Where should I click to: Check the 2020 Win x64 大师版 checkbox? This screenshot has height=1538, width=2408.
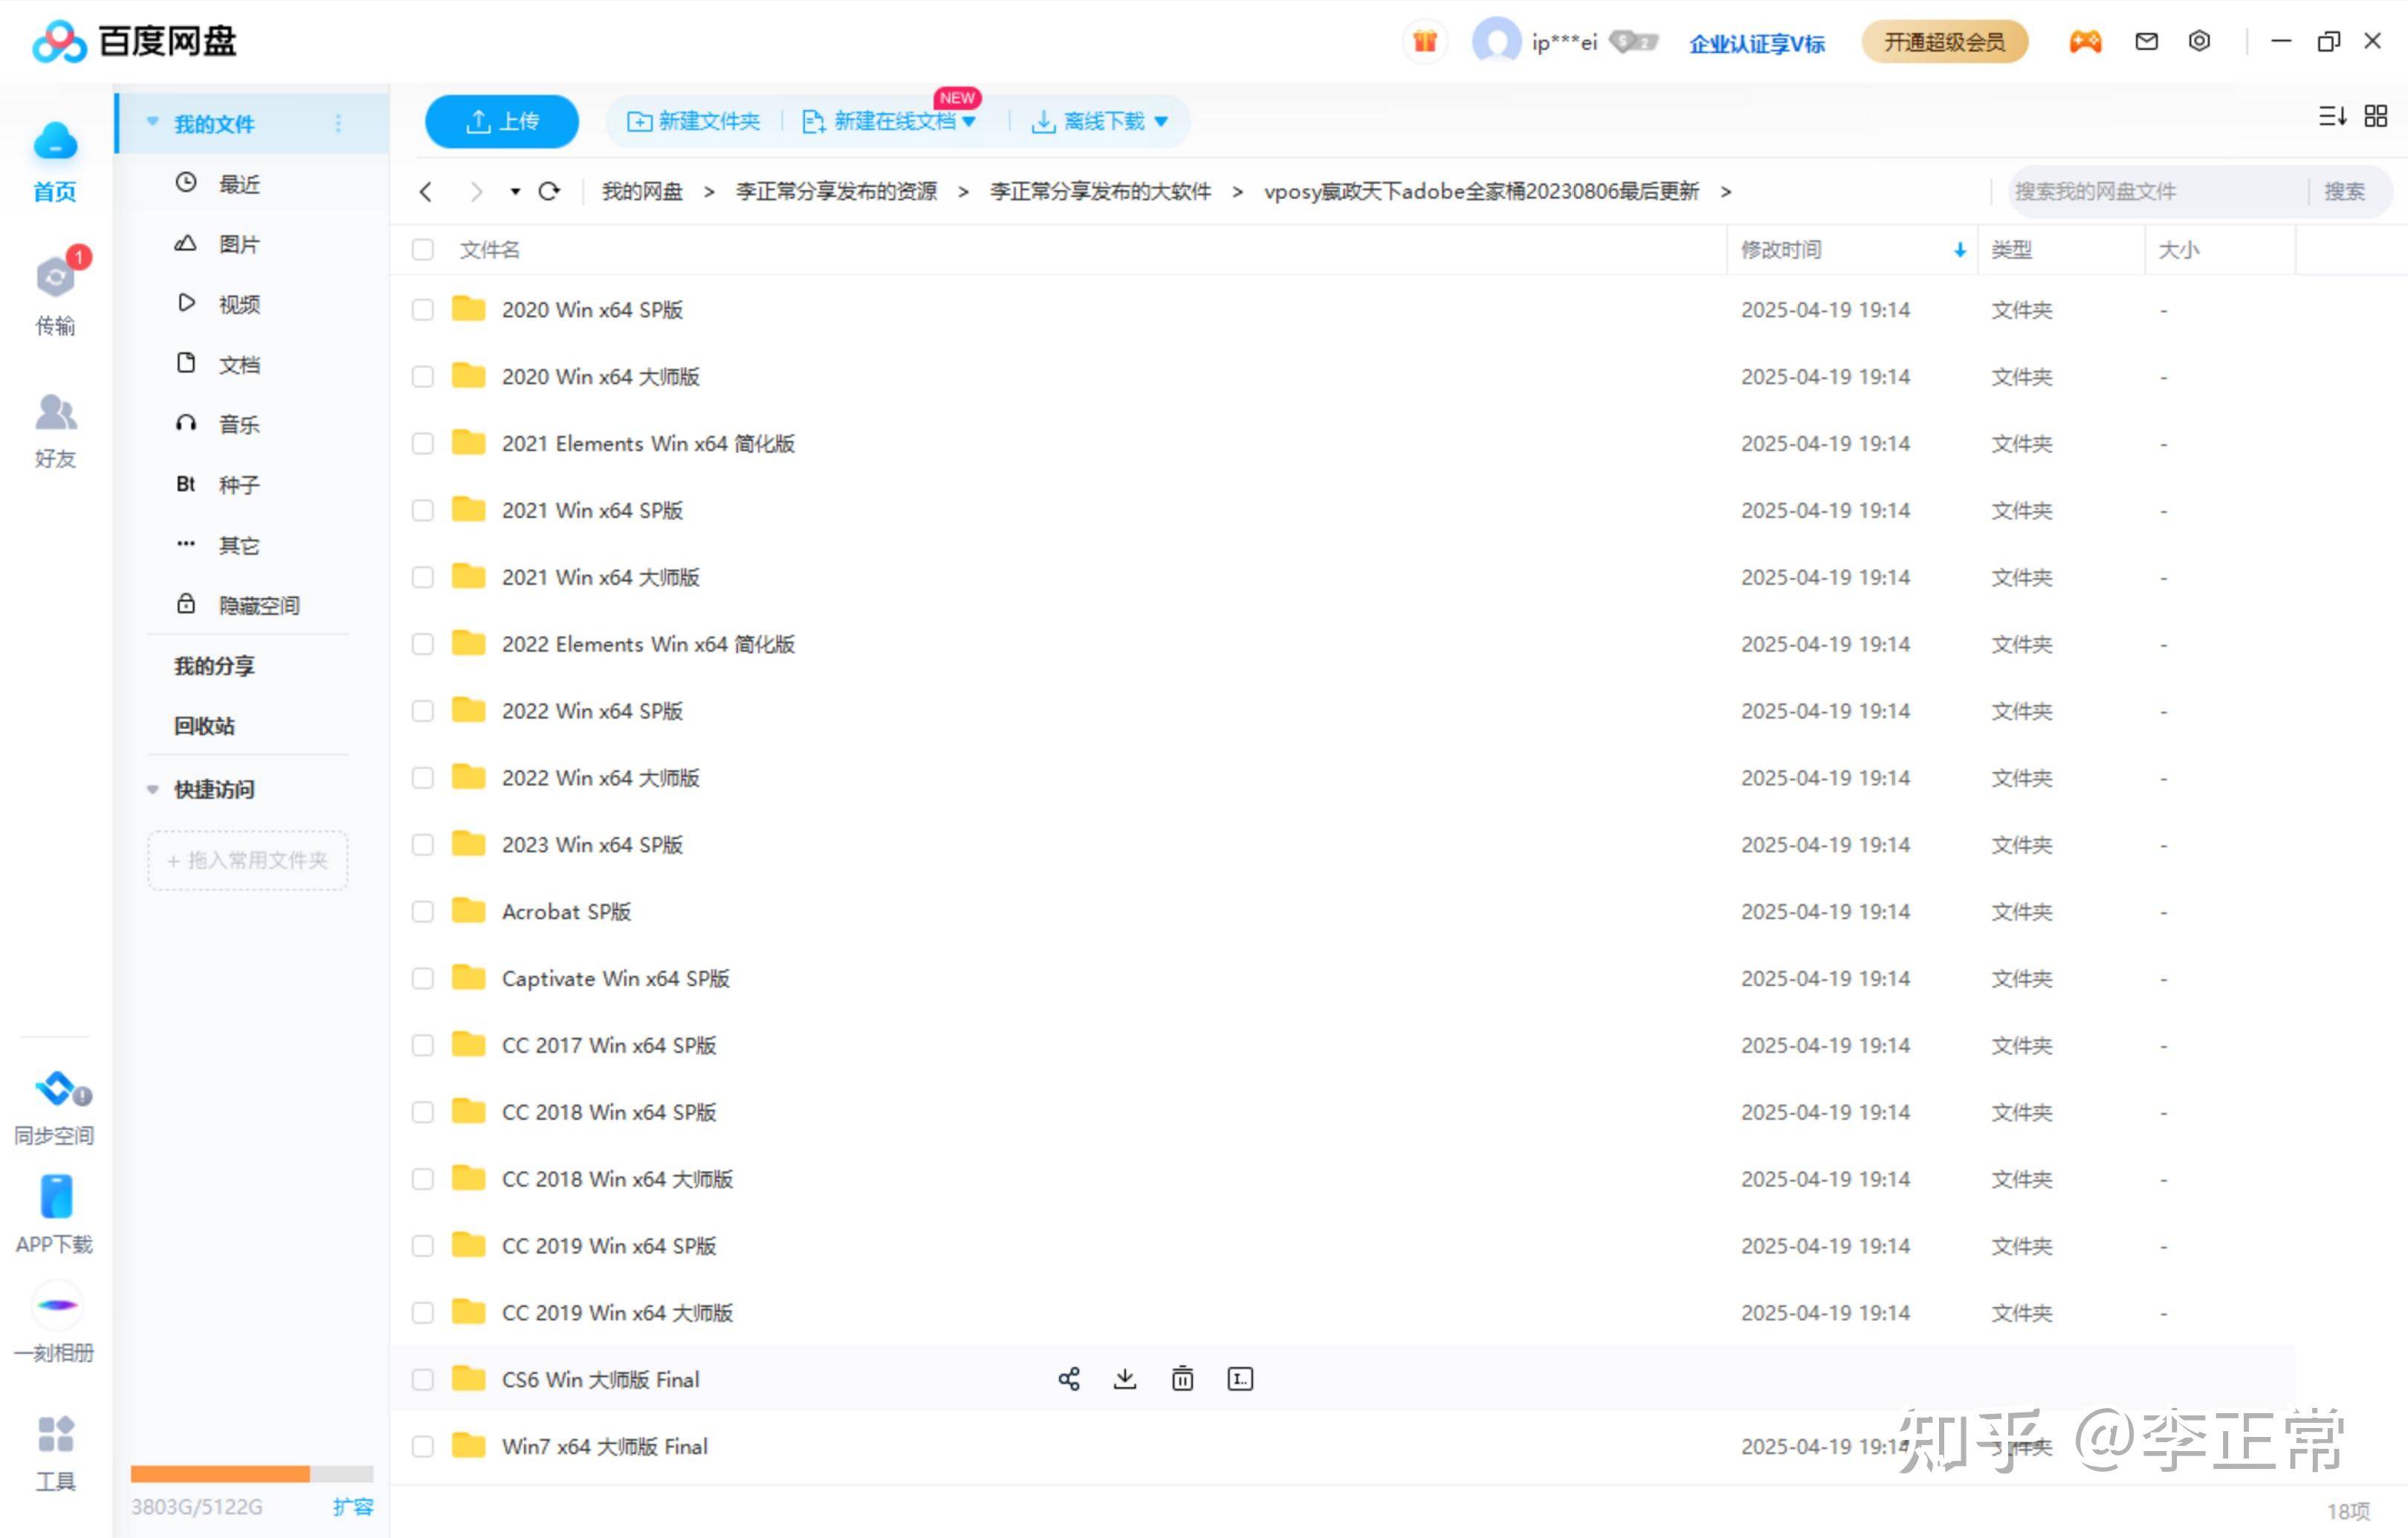click(x=423, y=377)
